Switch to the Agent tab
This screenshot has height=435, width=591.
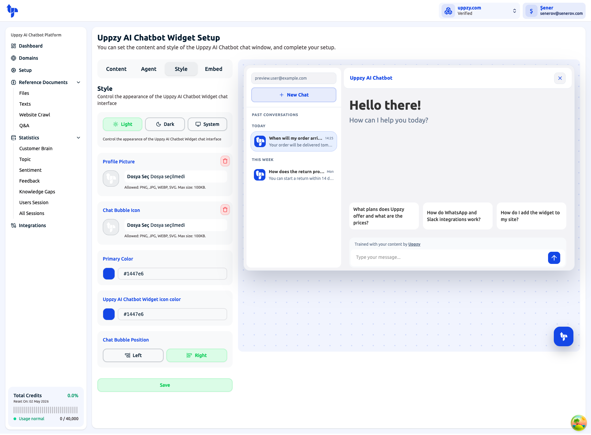click(149, 69)
